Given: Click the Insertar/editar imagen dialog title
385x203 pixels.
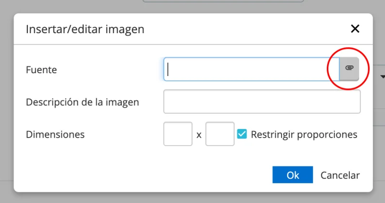Looking at the screenshot, I should tap(85, 29).
